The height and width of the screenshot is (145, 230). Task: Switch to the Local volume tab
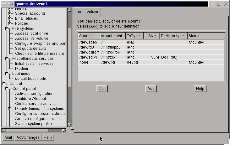(x=87, y=12)
